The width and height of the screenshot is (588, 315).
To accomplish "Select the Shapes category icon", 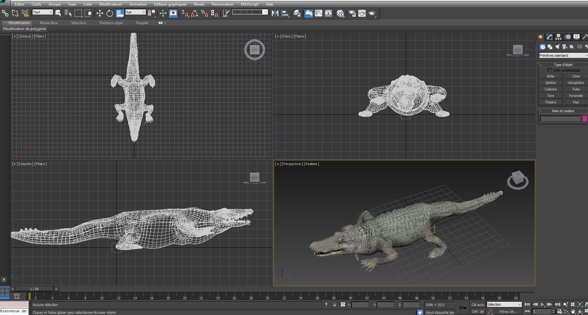I will pyautogui.click(x=550, y=47).
